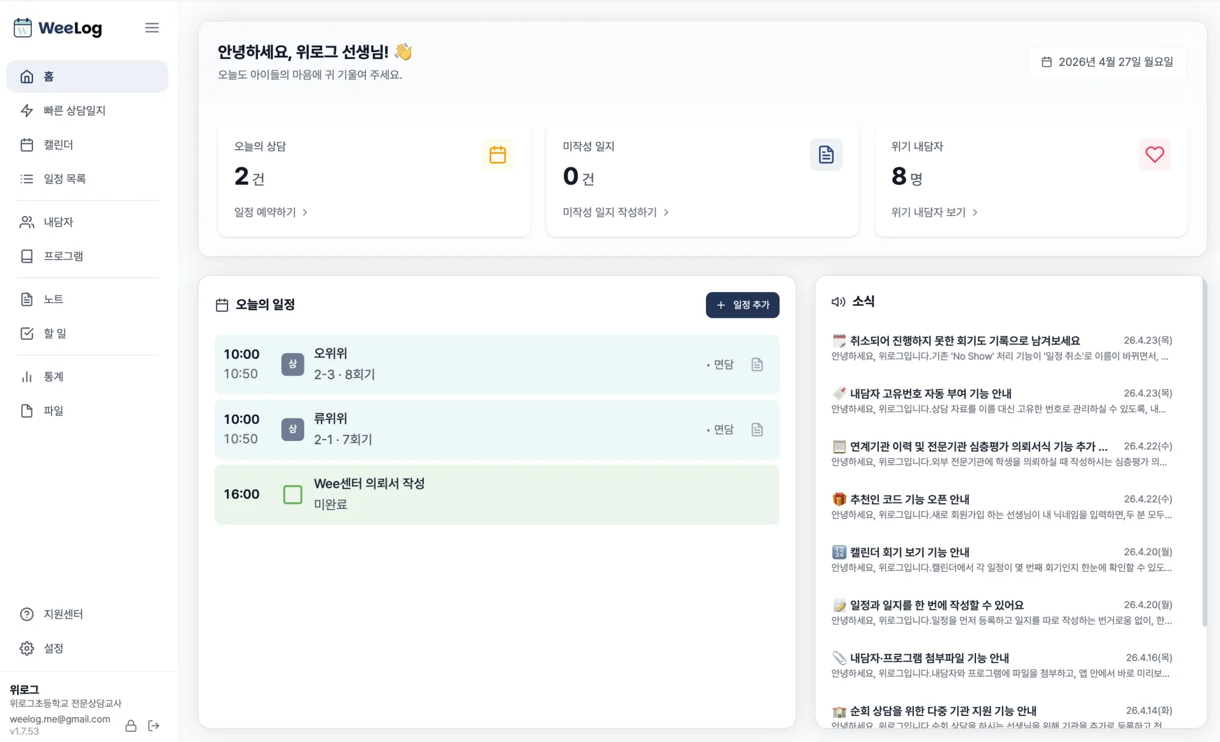Open news 내담자·프로그램 첨부파일 기능 안내
Image resolution: width=1220 pixels, height=742 pixels.
1001,665
